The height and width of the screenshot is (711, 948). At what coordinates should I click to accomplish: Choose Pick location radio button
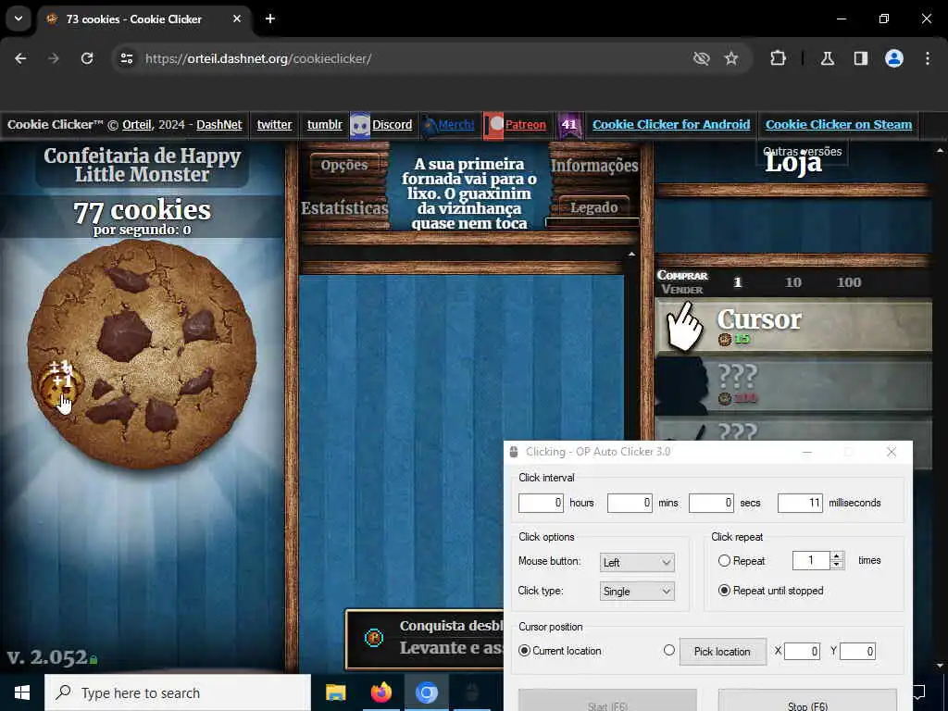(668, 650)
